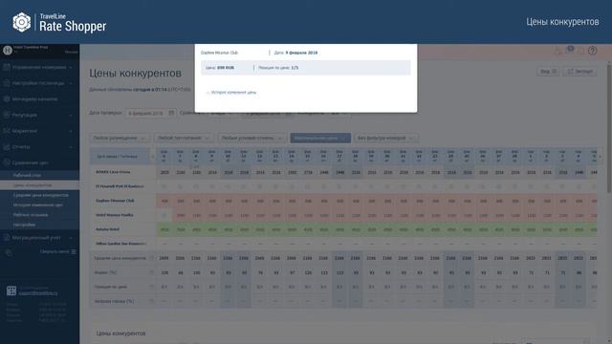
Task: Select the Цены конкурентов submenu item
Action: (39, 185)
